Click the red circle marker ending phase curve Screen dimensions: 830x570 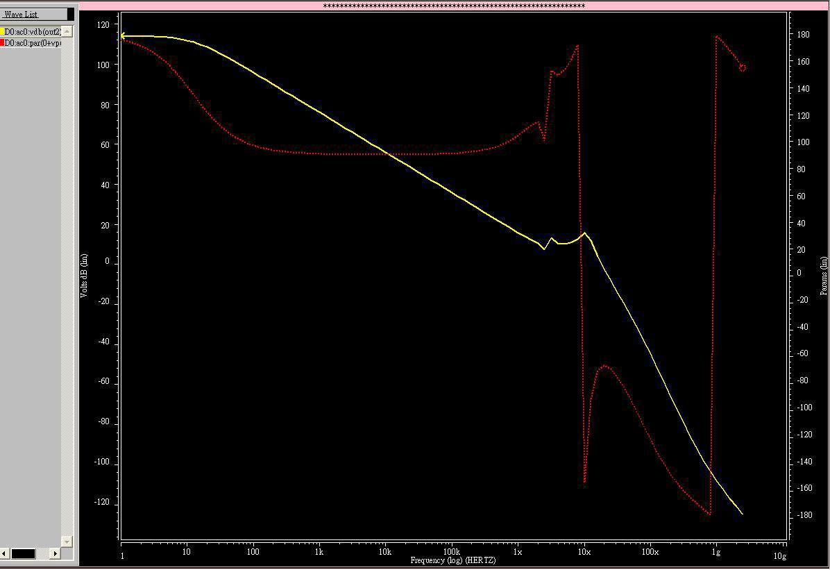[x=742, y=68]
